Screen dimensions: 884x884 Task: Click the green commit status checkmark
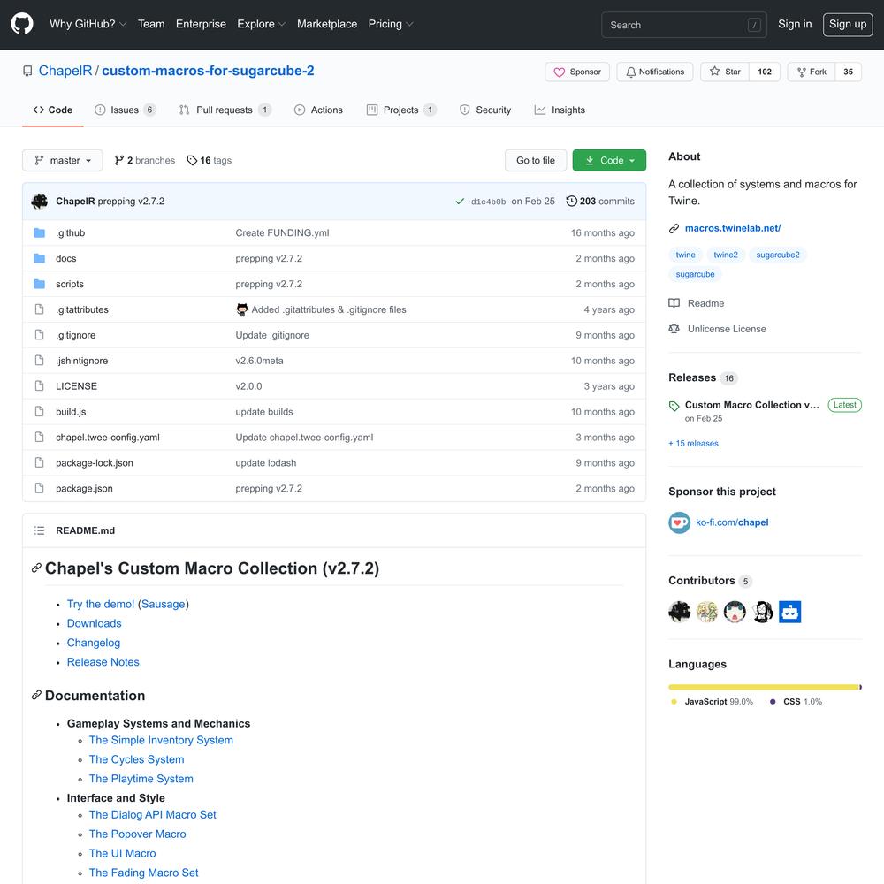pos(460,202)
